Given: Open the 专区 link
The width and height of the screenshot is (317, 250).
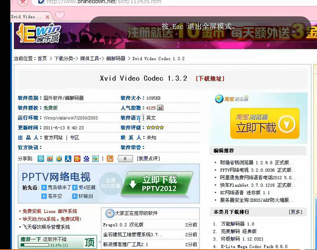Looking at the screenshot, I should pos(75,138).
